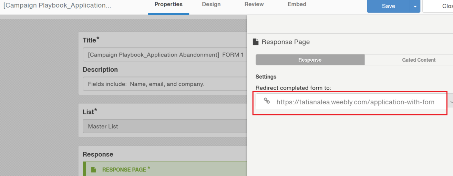Screen dimensions: 453x176
Task: Open the Design tab
Action: 212,4
